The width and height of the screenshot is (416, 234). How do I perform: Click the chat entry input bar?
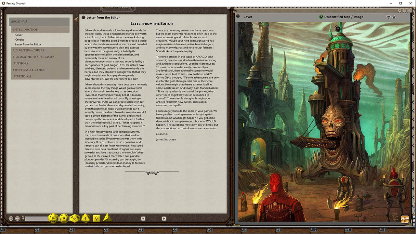(36, 218)
